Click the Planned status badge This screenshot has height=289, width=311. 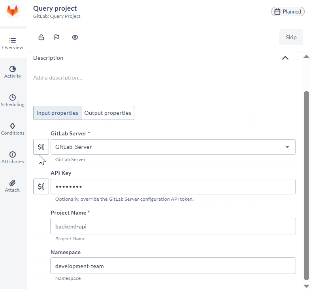point(288,11)
